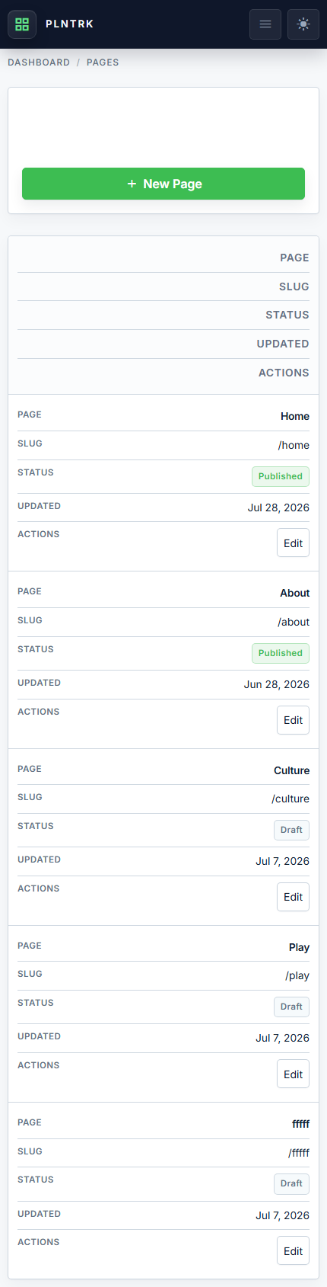The image size is (327, 1287).
Task: Click the UPDATED column header
Action: [283, 344]
